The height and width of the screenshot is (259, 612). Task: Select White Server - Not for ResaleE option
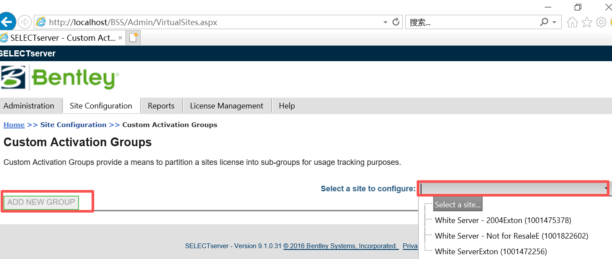[x=511, y=236]
